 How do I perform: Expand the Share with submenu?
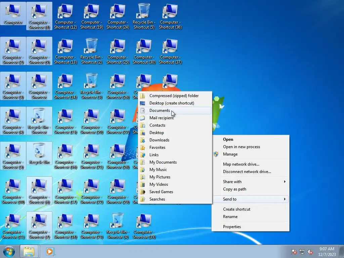pyautogui.click(x=250, y=182)
